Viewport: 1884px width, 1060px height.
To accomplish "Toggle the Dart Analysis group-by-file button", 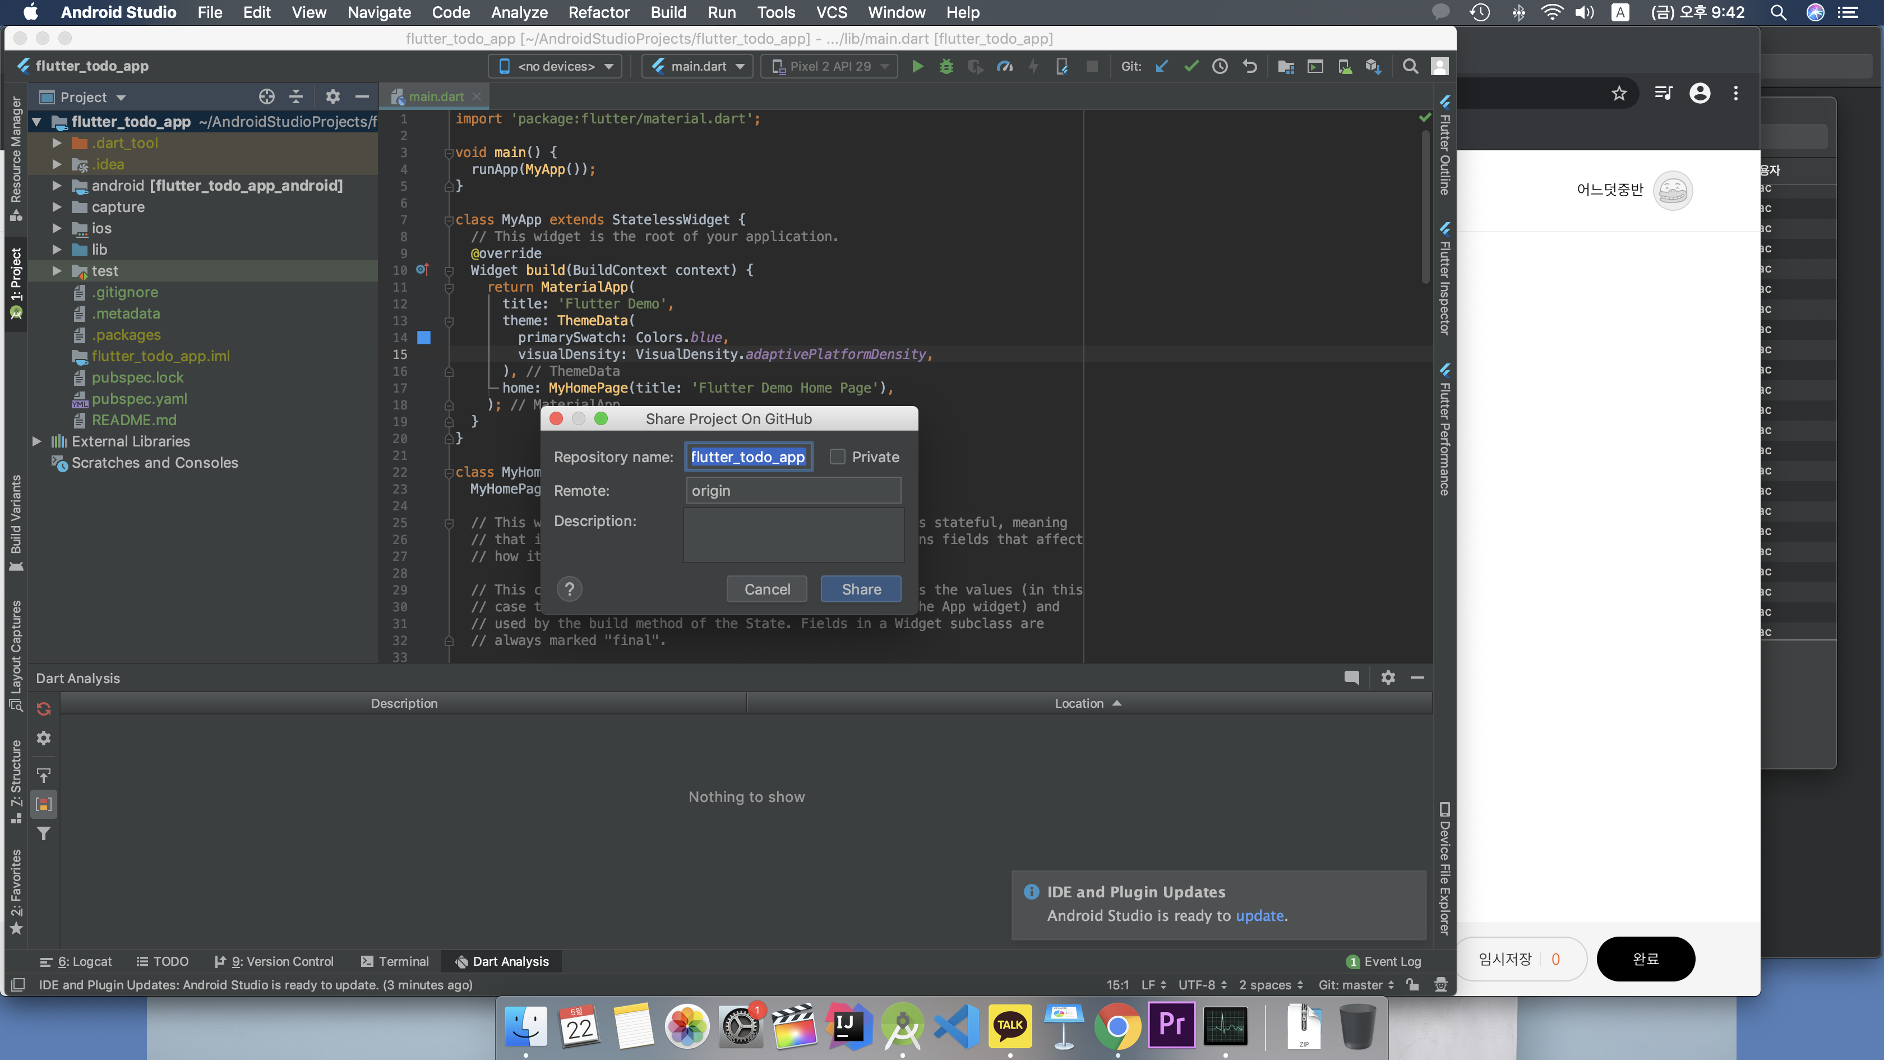I will 44,804.
